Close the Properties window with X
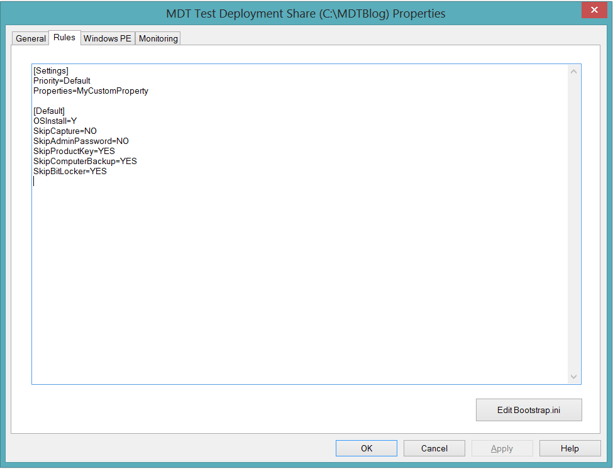This screenshot has height=469, width=613. (594, 10)
